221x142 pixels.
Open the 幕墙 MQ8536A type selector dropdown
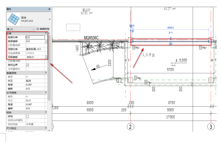tap(50, 19)
